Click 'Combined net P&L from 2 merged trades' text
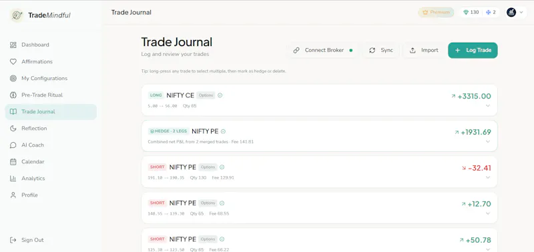 (188, 141)
